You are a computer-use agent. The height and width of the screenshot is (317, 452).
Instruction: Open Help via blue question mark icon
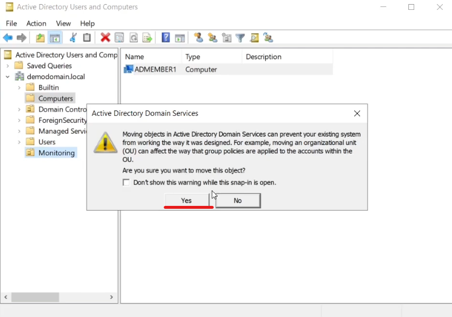click(x=166, y=38)
